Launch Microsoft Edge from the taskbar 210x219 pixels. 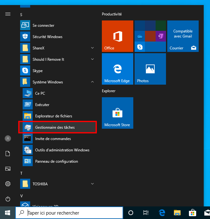162,213
